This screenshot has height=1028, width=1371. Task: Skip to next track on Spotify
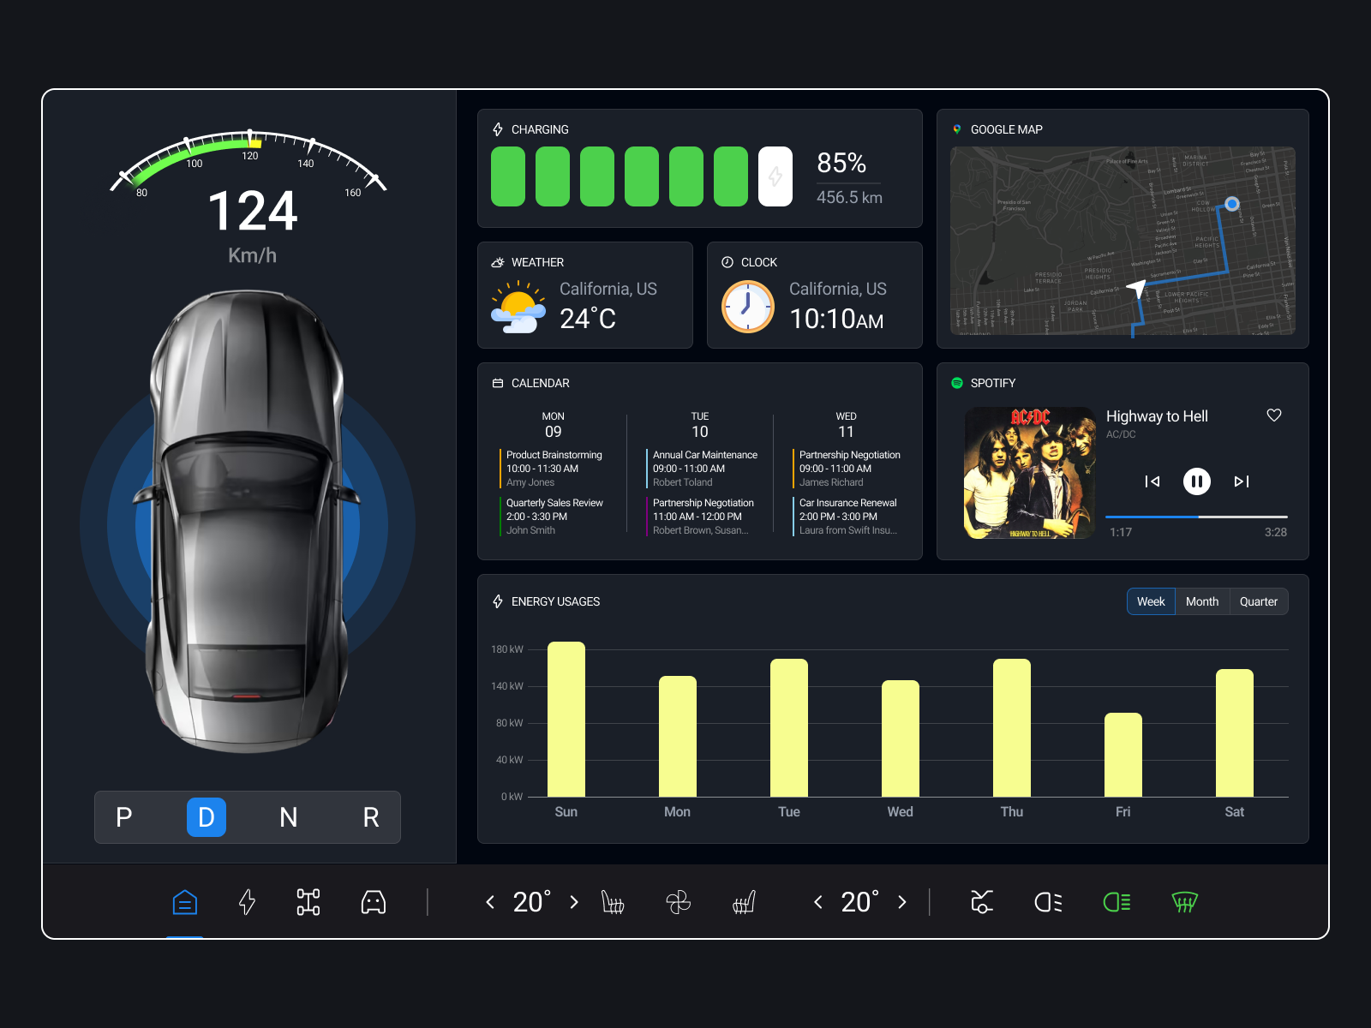click(1241, 481)
